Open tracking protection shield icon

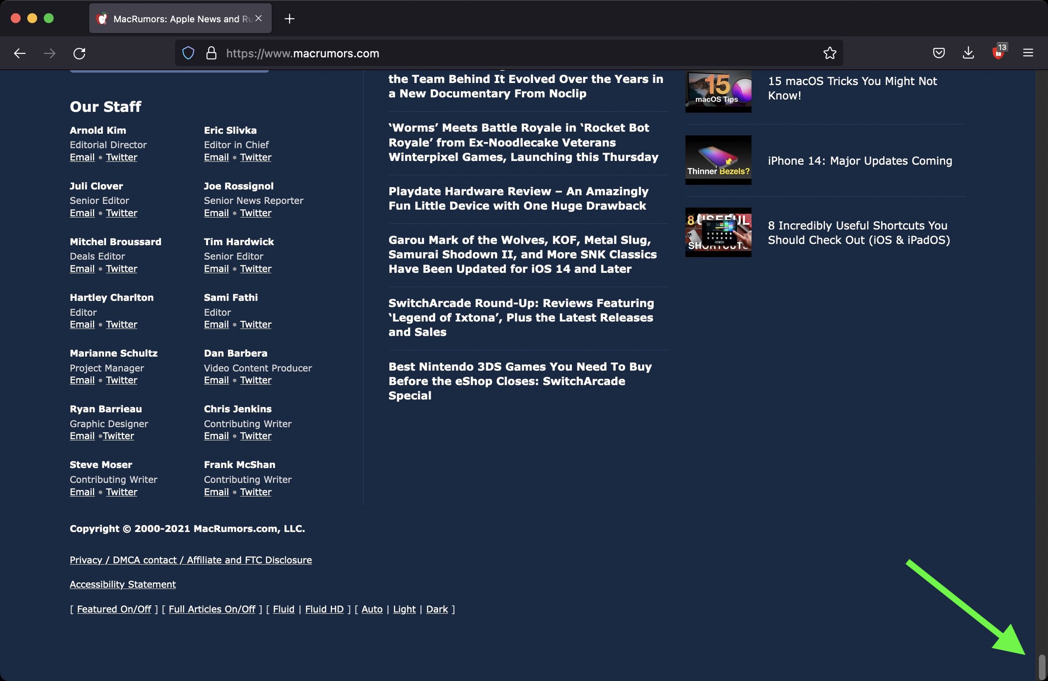tap(188, 53)
